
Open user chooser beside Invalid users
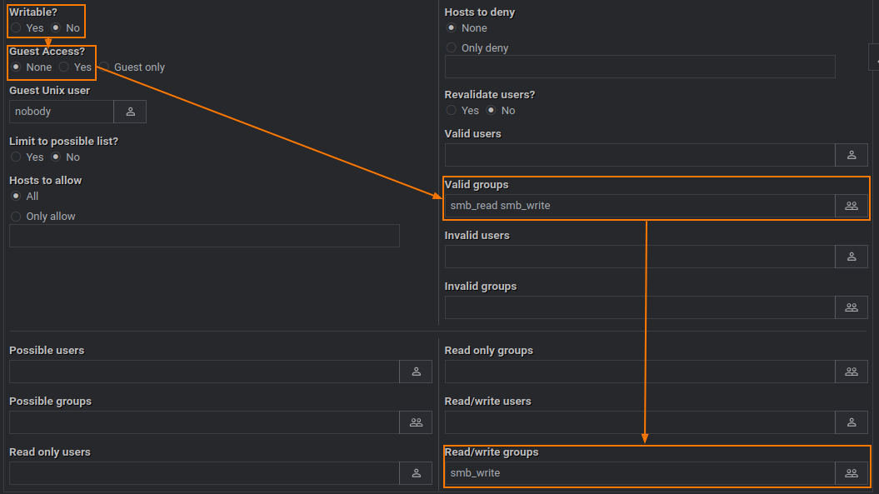(x=851, y=257)
